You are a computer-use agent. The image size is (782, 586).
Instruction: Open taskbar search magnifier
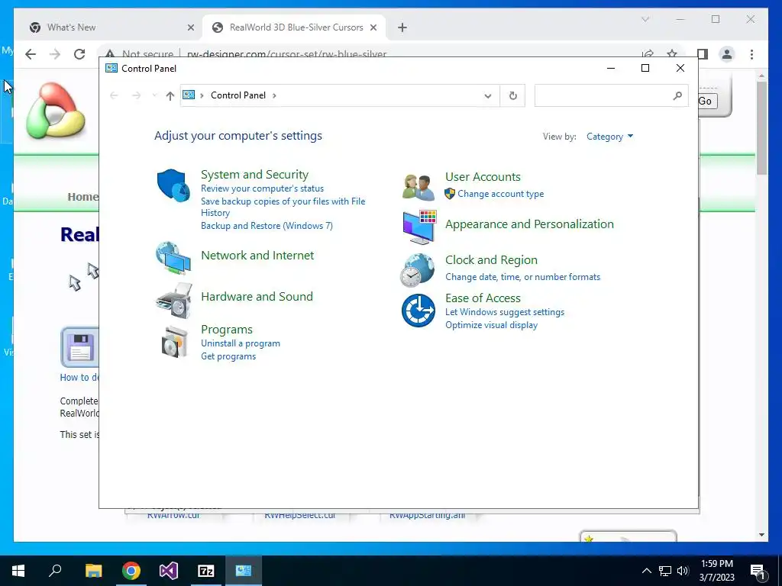(55, 571)
